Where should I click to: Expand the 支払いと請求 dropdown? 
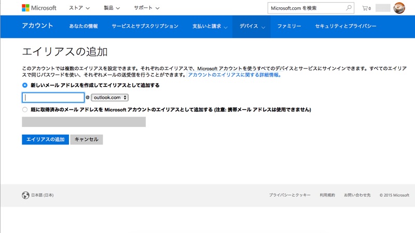click(x=210, y=26)
